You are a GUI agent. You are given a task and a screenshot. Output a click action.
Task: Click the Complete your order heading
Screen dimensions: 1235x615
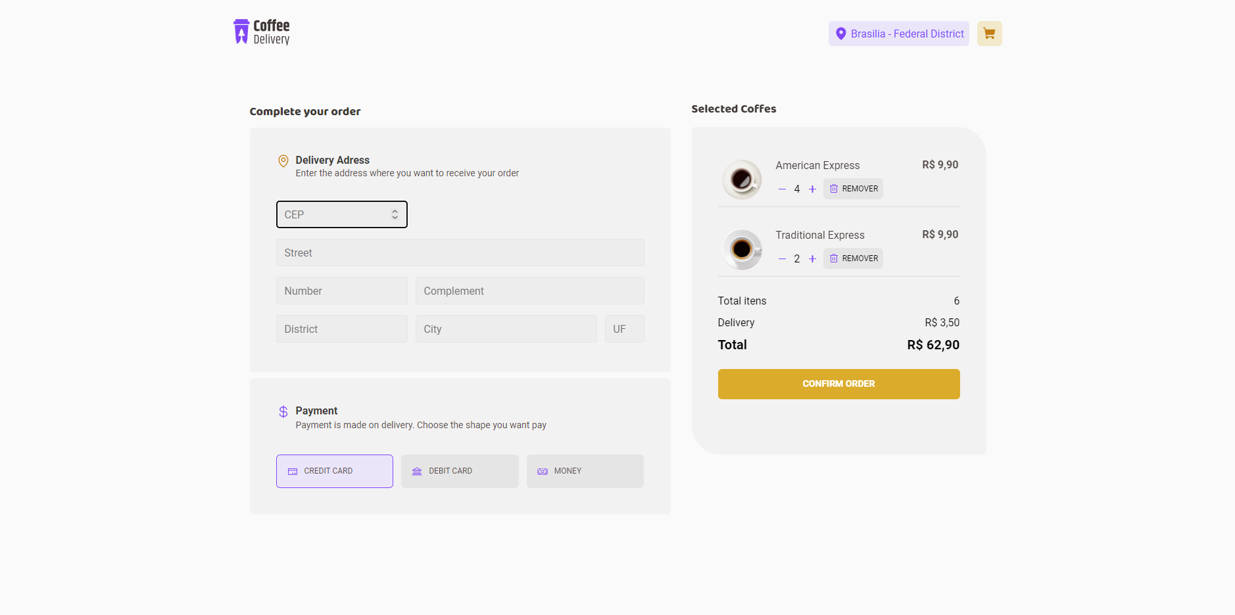click(x=305, y=111)
